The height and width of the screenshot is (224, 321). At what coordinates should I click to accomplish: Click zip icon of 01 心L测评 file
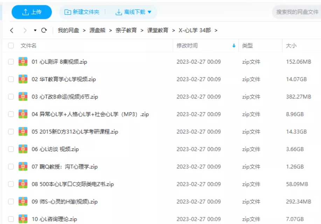click(x=23, y=62)
